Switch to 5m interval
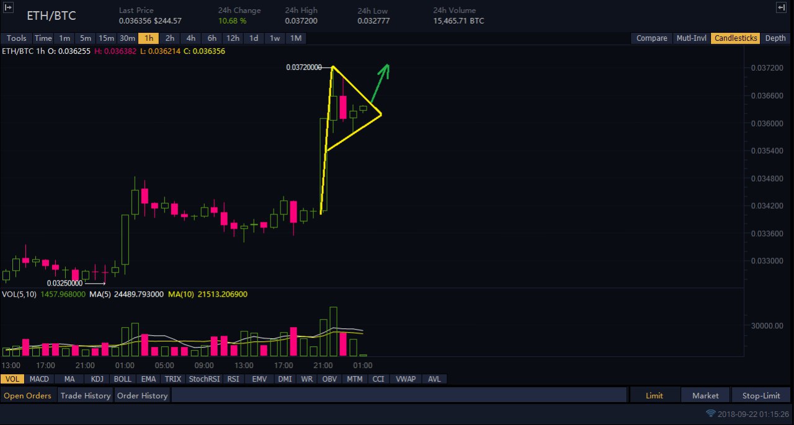The height and width of the screenshot is (425, 794). tap(86, 38)
